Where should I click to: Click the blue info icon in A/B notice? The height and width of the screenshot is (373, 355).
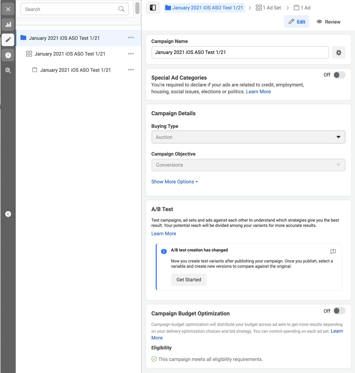click(x=164, y=251)
